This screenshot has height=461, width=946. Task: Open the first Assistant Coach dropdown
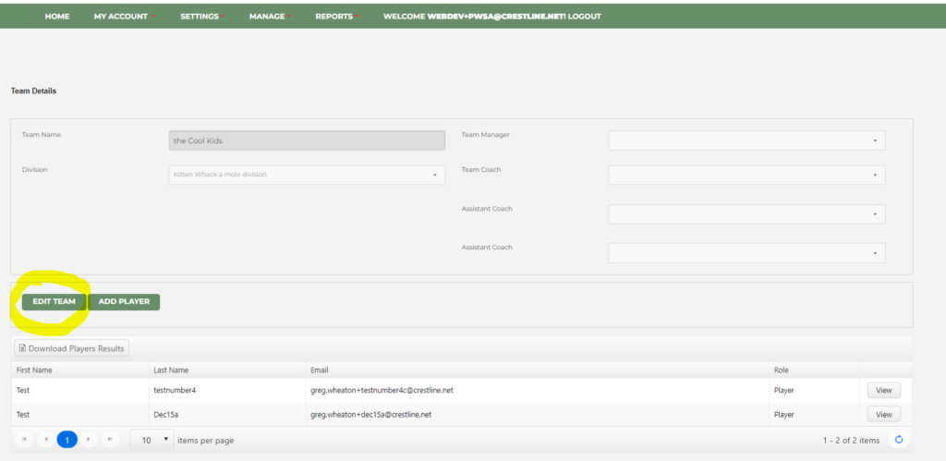click(746, 214)
